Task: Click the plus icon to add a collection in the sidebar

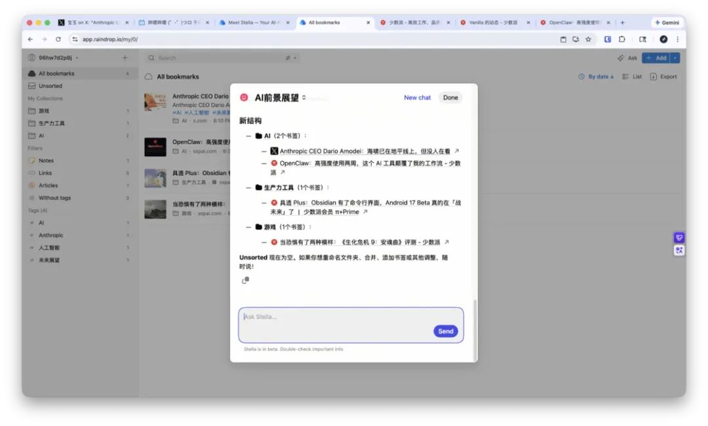Action: [125, 58]
